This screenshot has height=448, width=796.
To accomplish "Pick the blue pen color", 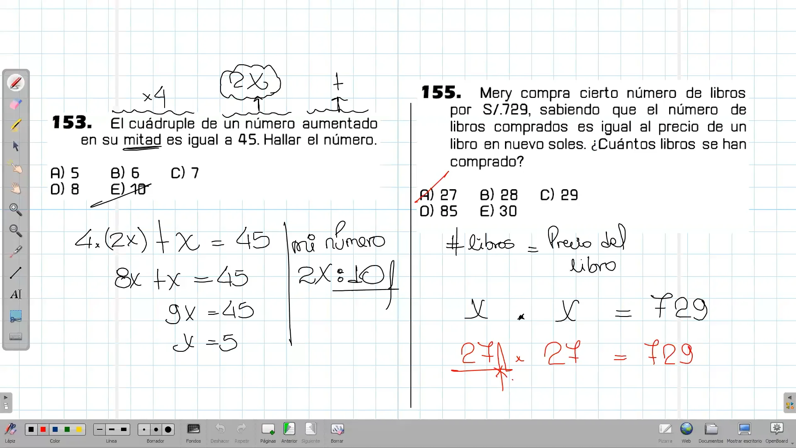I will click(x=55, y=429).
